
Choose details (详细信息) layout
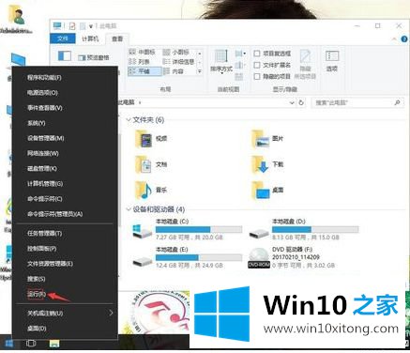coord(179,62)
